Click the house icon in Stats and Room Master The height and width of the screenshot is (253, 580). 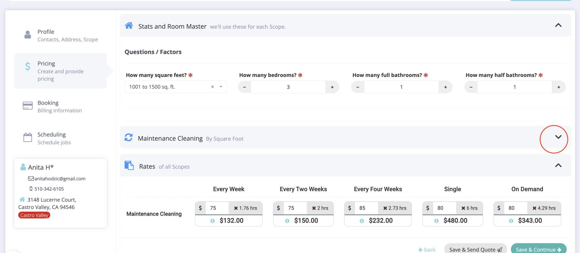129,25
